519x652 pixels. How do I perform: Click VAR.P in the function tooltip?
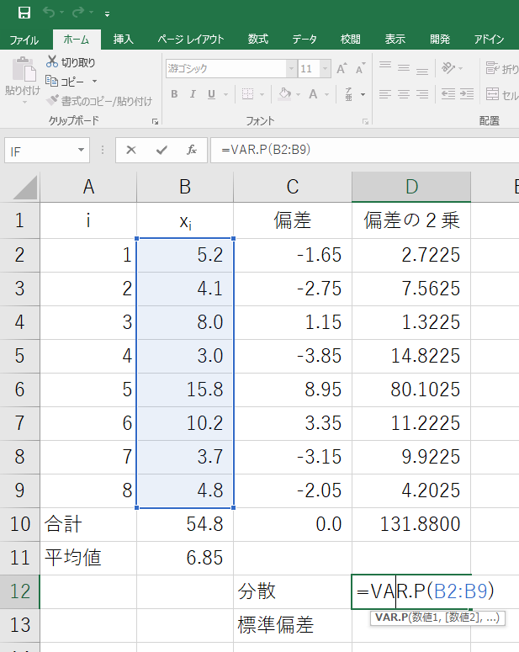(x=391, y=618)
